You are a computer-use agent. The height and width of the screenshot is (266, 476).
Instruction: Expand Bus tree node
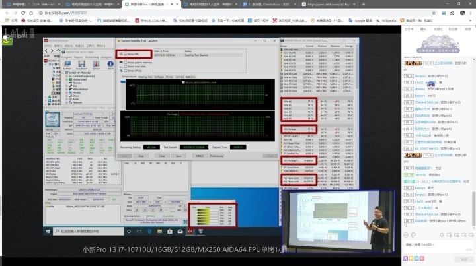coord(67,86)
